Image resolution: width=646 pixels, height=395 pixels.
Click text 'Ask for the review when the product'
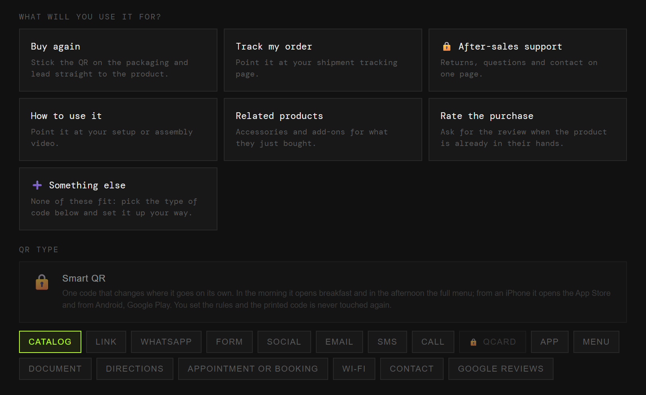coord(524,132)
